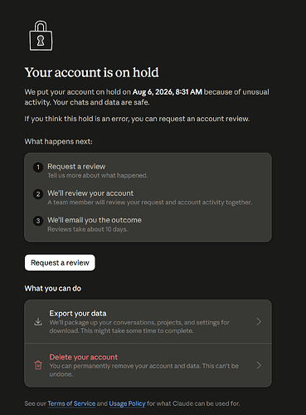Click the Request a review step heading
Image resolution: width=306 pixels, height=415 pixels.
click(x=76, y=166)
